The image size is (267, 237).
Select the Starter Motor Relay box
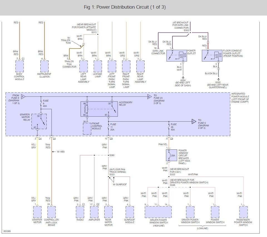39,121
